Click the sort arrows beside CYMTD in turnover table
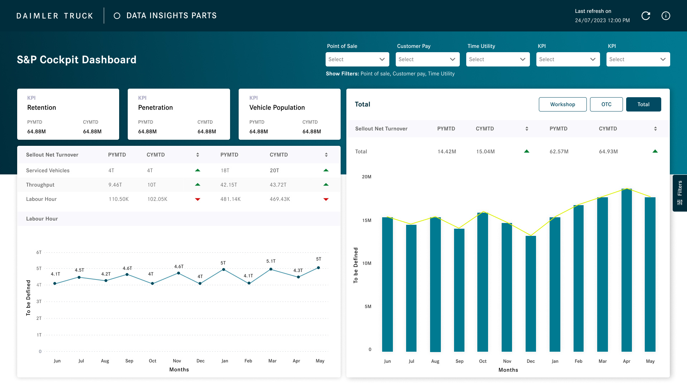687x386 pixels. coord(197,154)
